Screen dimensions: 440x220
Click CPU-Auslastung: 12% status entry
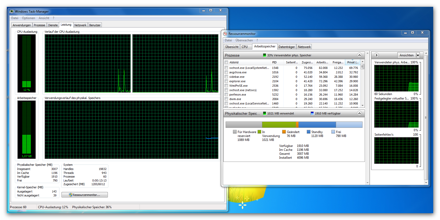click(x=53, y=207)
